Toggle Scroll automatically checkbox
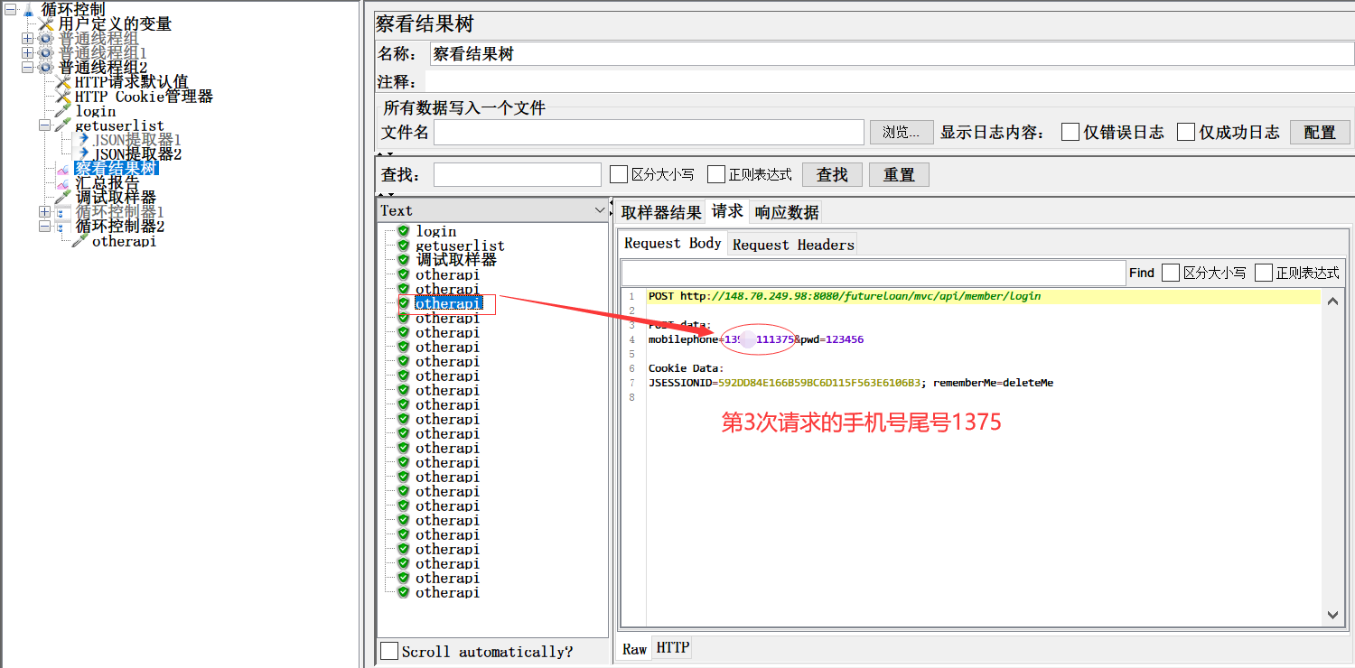This screenshot has width=1355, height=668. (389, 651)
